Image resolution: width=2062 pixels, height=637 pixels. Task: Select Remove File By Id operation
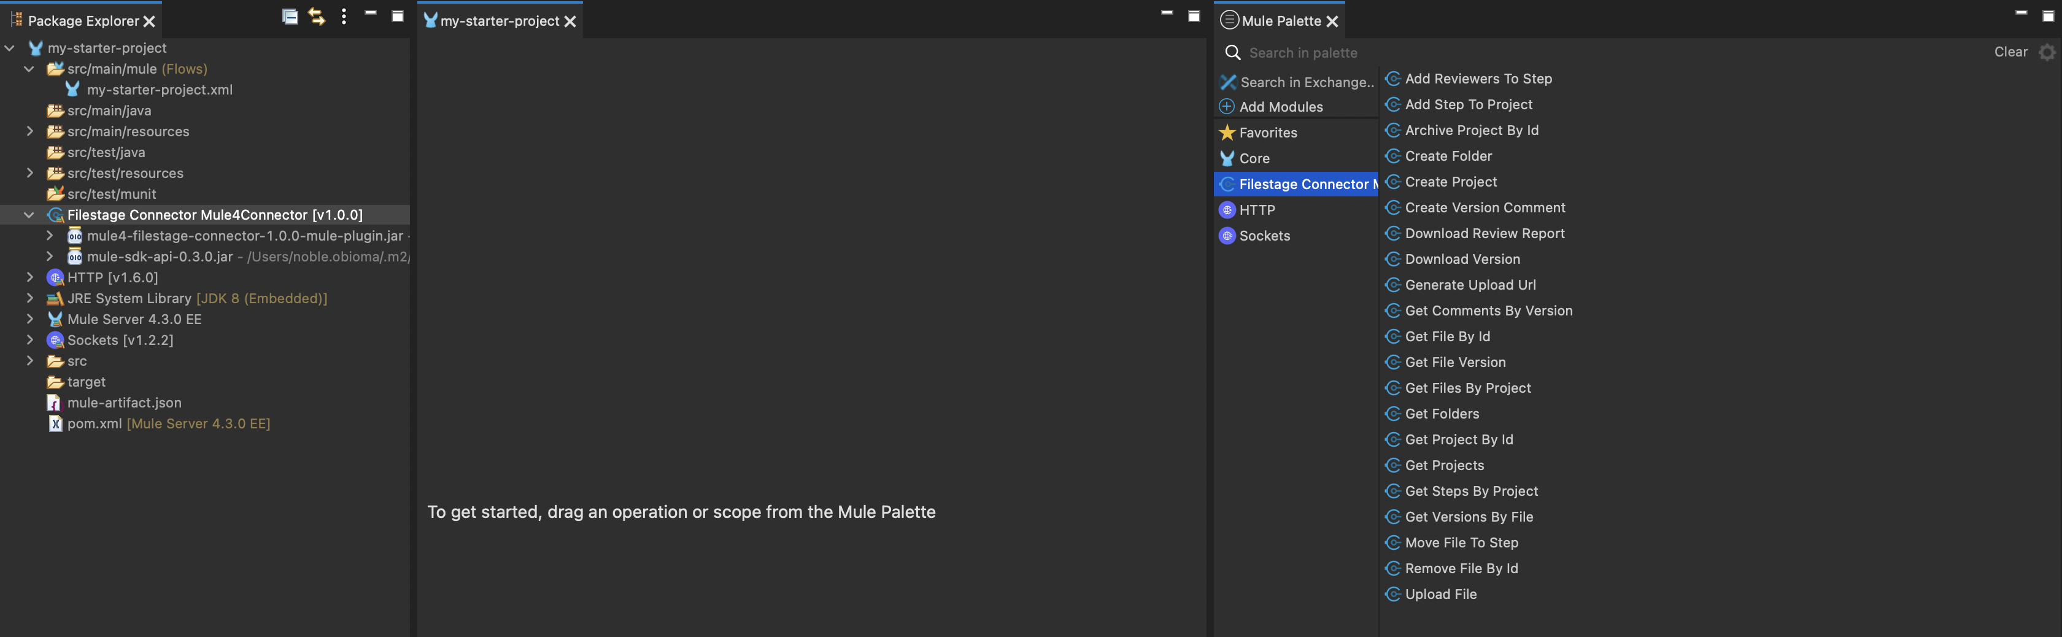[1461, 568]
